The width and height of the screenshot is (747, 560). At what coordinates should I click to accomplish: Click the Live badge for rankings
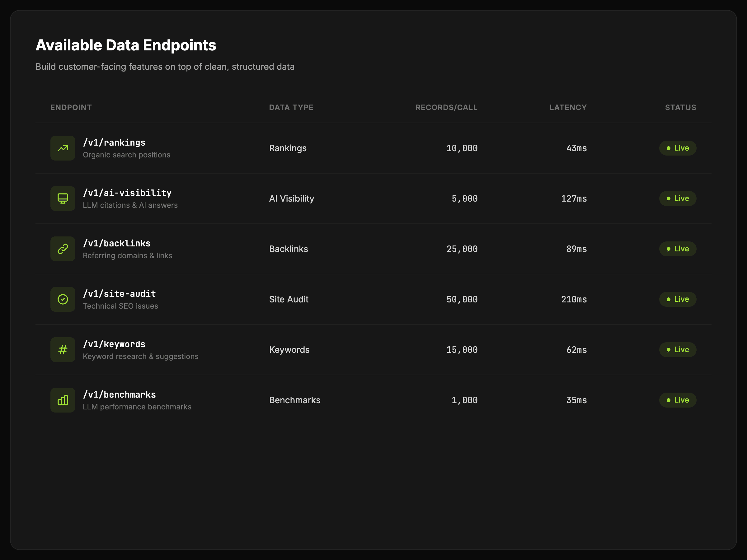click(x=677, y=148)
